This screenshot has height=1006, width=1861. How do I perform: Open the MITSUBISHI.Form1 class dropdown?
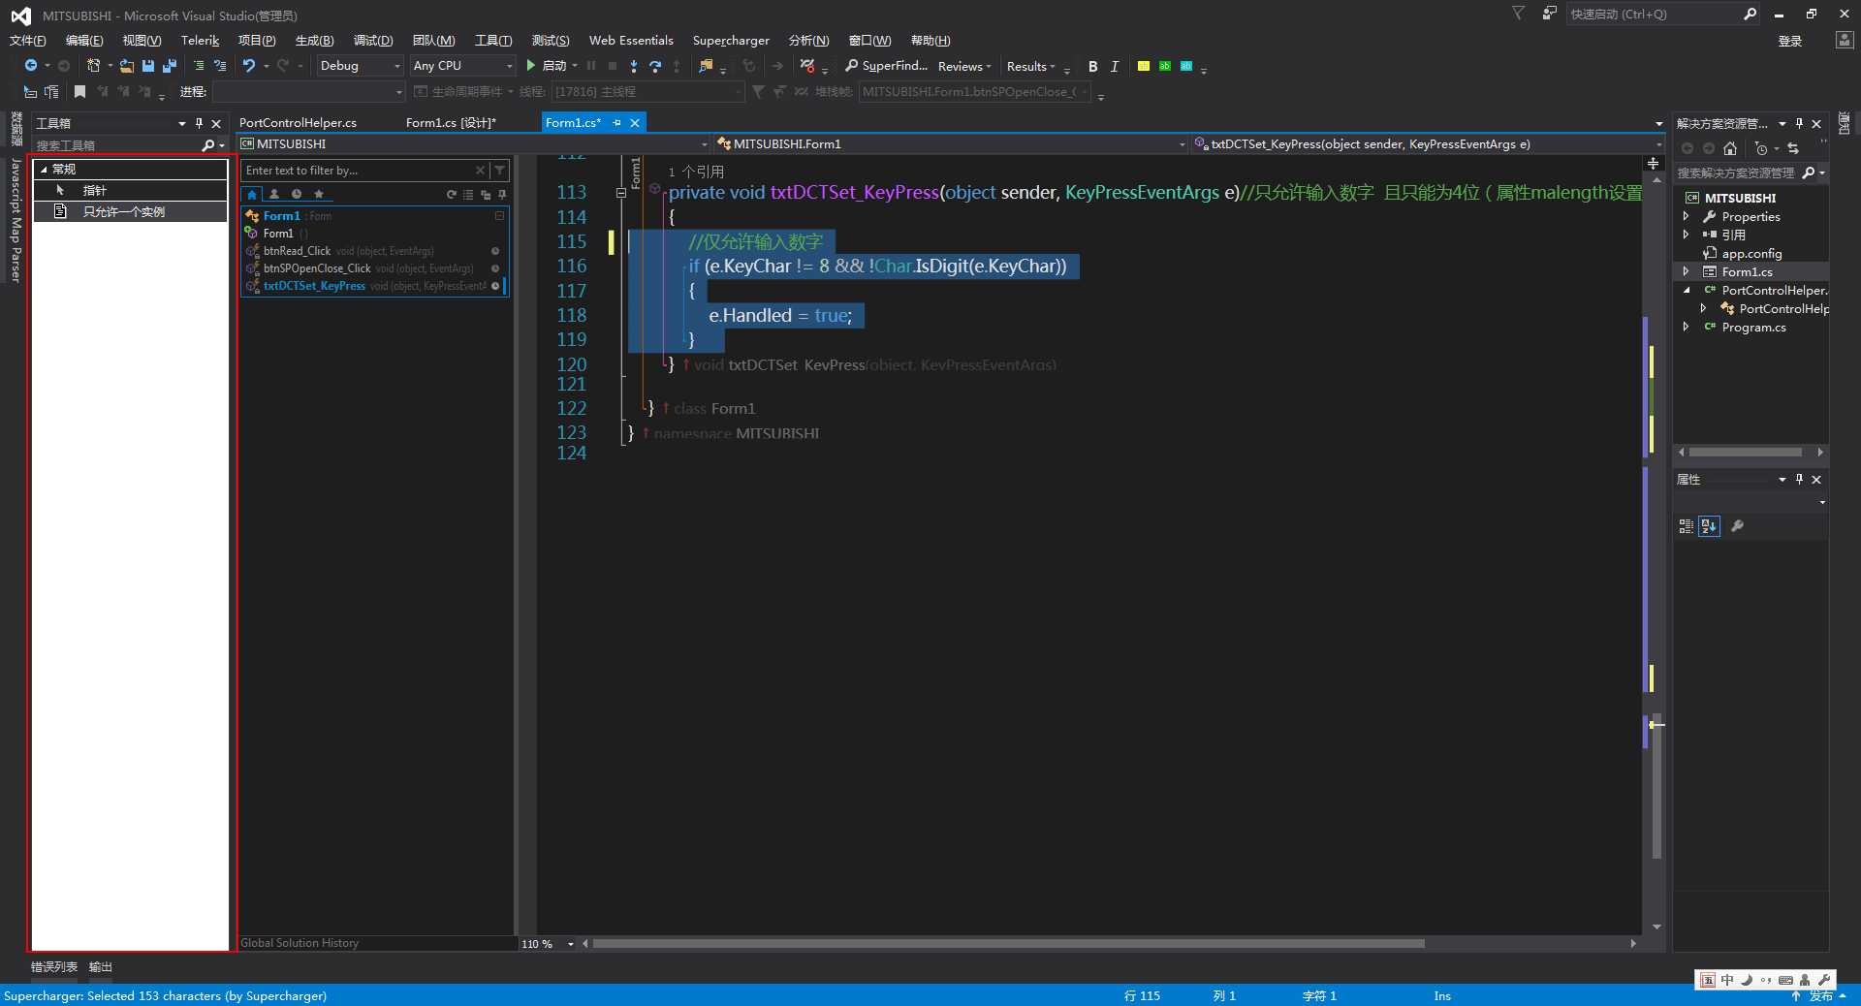point(951,144)
